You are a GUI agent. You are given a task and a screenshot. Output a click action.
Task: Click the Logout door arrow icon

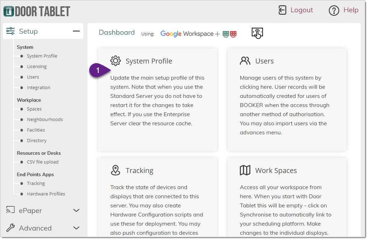(282, 10)
